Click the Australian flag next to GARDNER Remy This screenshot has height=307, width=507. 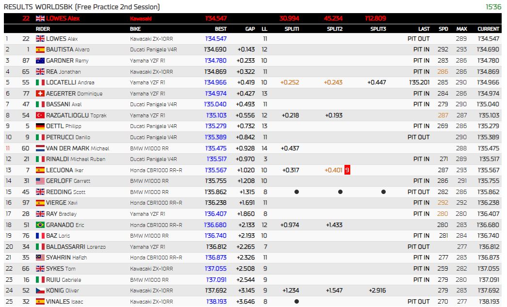point(40,61)
